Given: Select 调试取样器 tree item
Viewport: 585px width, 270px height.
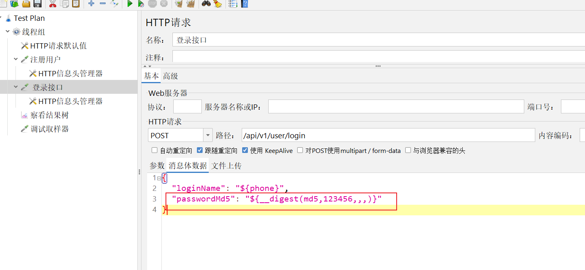Looking at the screenshot, I should click(x=49, y=129).
